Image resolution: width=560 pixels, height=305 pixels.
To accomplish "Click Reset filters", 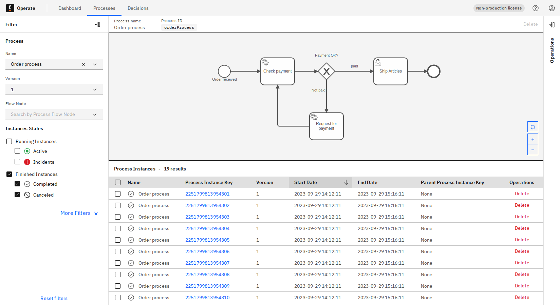I will click(x=54, y=298).
